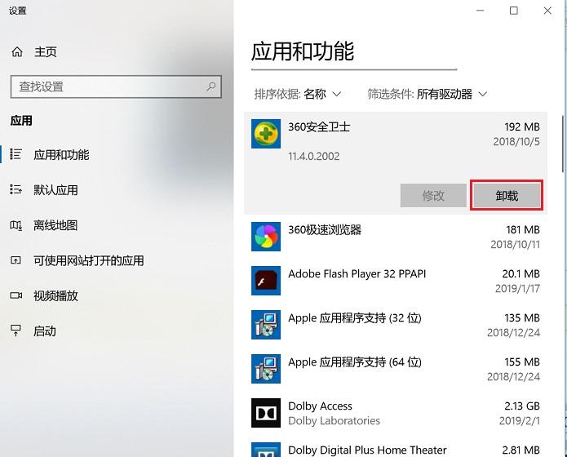
Task: Click the 2.13 GB size of Dolby Access
Action: 522,406
